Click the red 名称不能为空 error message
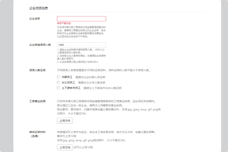Screen dimensions: 228x152 pos(64,23)
